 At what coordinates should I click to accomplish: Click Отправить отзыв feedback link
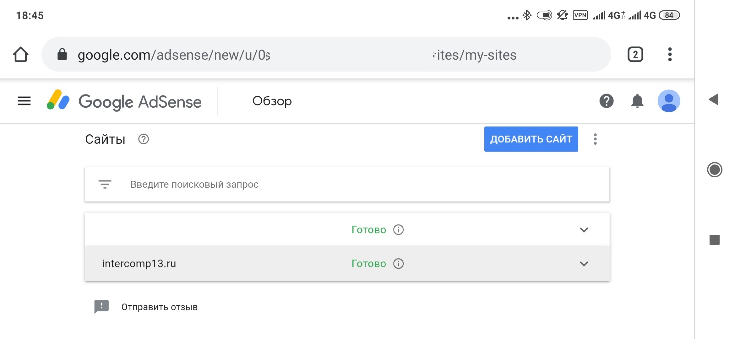coord(159,307)
